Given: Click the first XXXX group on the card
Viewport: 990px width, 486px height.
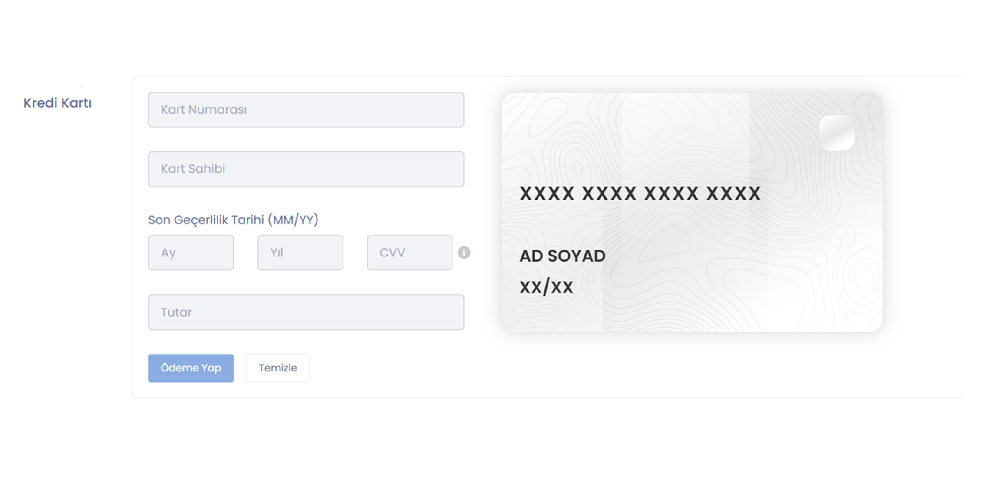Looking at the screenshot, I should (547, 194).
